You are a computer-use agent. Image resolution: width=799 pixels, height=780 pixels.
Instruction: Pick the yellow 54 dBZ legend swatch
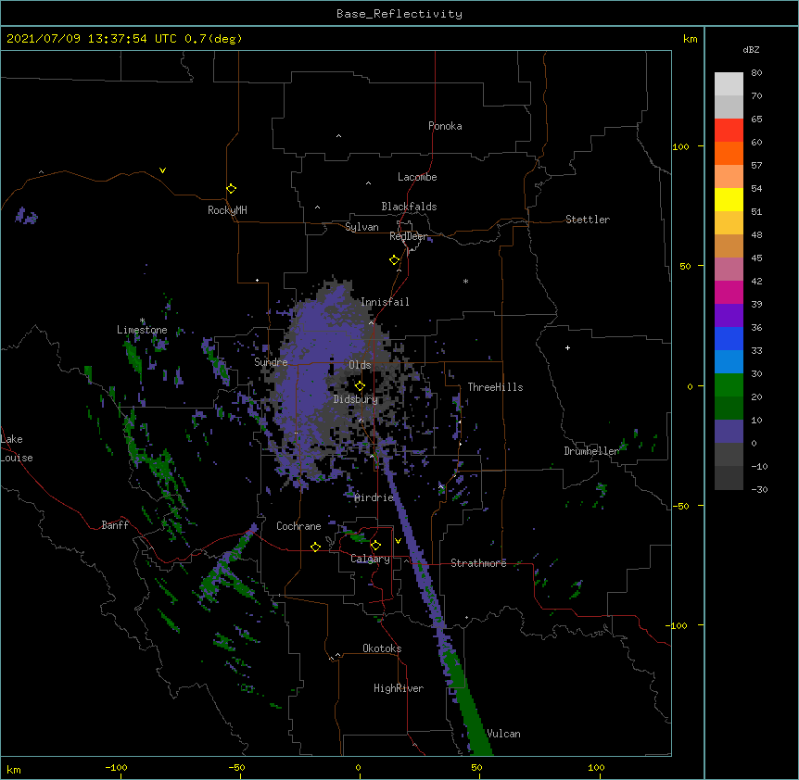coord(729,199)
